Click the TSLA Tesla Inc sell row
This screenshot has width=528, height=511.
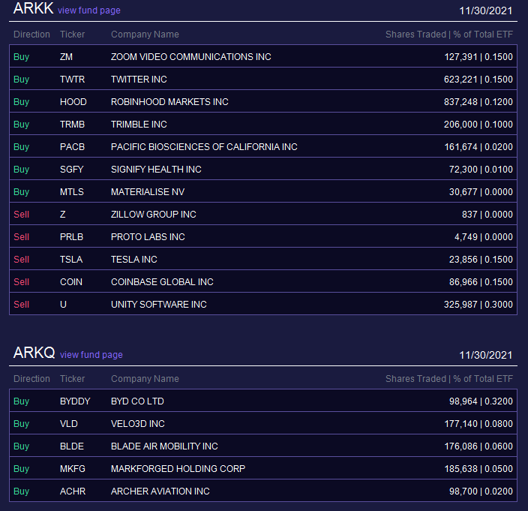[263, 260]
